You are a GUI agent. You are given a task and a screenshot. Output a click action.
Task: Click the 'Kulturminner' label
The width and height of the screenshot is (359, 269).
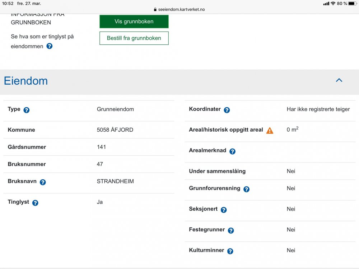click(x=206, y=250)
